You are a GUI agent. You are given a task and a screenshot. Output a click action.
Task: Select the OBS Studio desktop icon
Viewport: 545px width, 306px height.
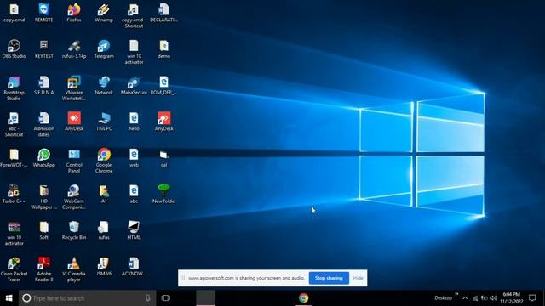coord(14,49)
